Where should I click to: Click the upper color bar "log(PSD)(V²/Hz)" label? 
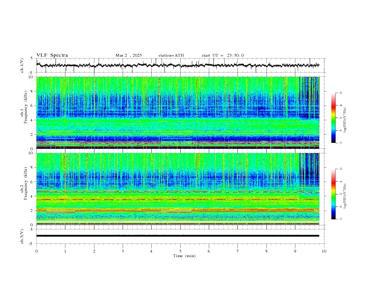click(345, 120)
